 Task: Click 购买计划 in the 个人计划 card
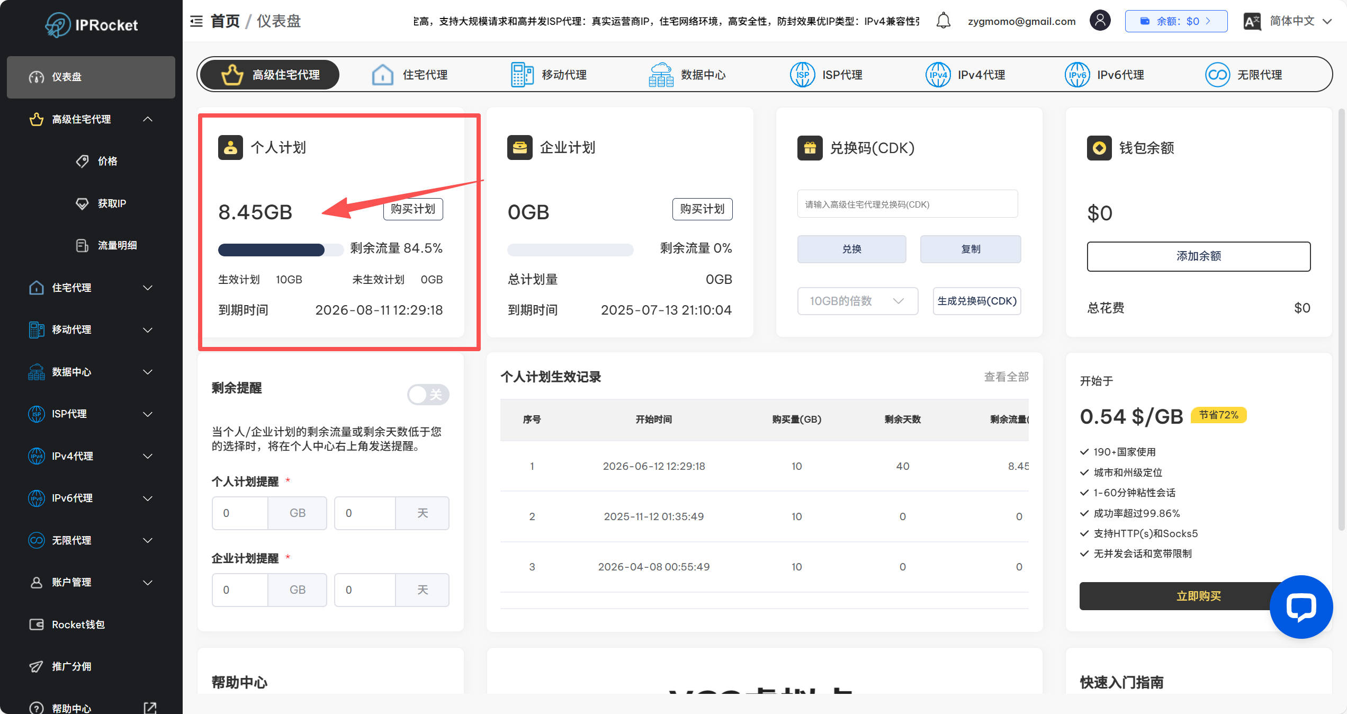click(x=413, y=209)
